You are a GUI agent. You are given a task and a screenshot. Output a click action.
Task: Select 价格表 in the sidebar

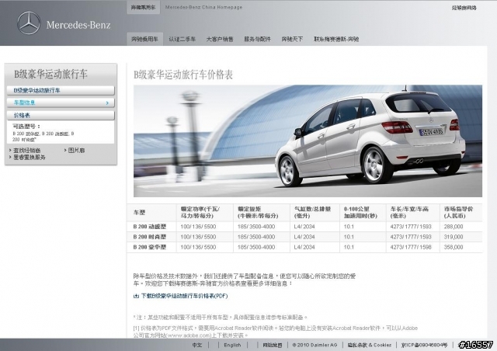click(x=61, y=116)
